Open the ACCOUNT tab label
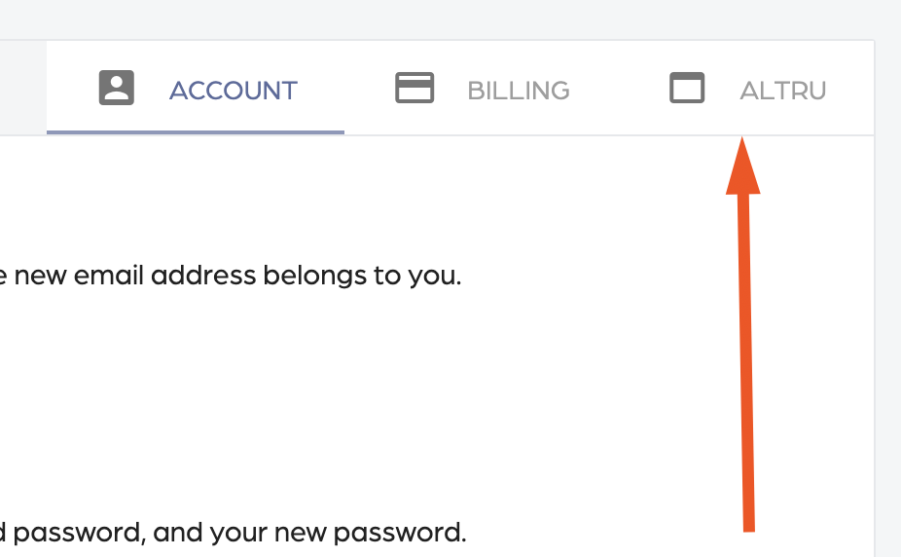The height and width of the screenshot is (557, 901). (234, 91)
